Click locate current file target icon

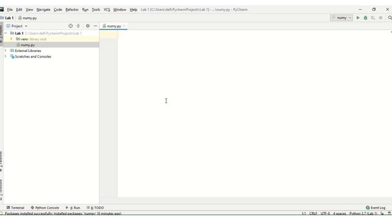70,26
